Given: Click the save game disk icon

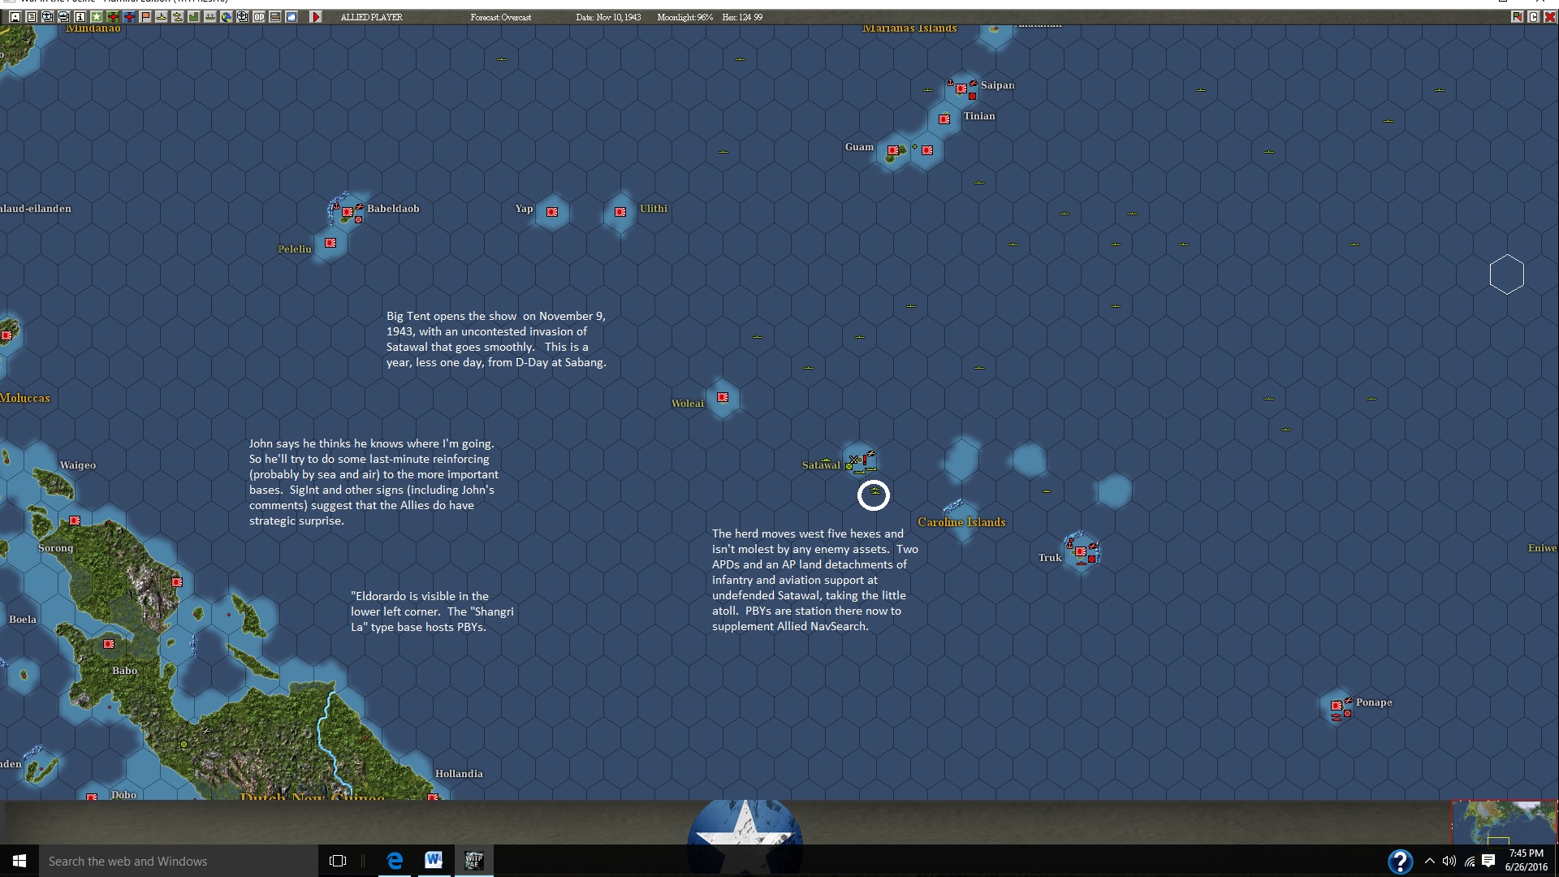Looking at the screenshot, I should tap(15, 17).
